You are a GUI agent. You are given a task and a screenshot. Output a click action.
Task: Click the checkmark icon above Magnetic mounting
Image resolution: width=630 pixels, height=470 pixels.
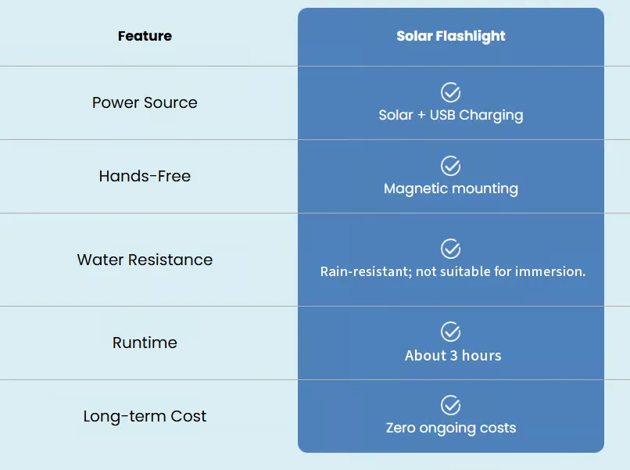[x=450, y=166]
